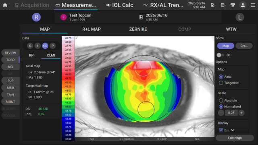Open the WTW tab
Viewport: 258px width, 145px height.
(231, 29)
